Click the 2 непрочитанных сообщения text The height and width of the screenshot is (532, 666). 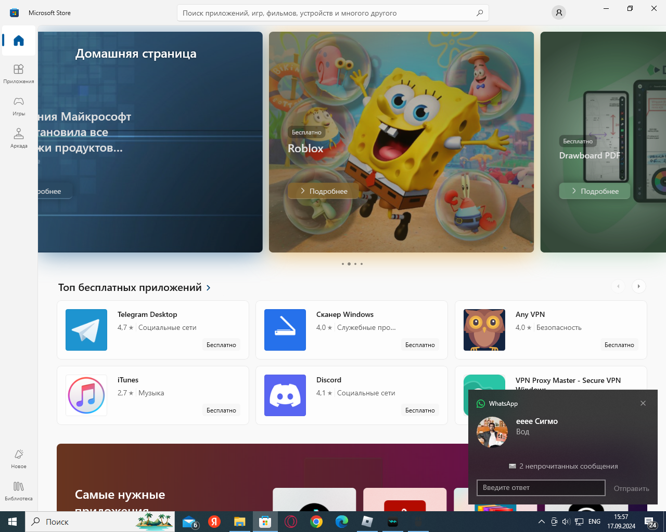pyautogui.click(x=569, y=466)
